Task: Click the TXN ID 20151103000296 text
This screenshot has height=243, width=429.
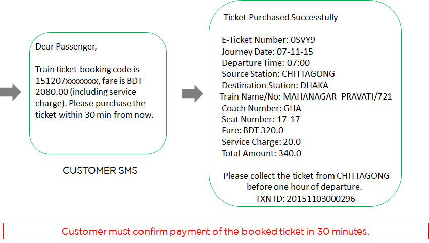Action: point(305,199)
